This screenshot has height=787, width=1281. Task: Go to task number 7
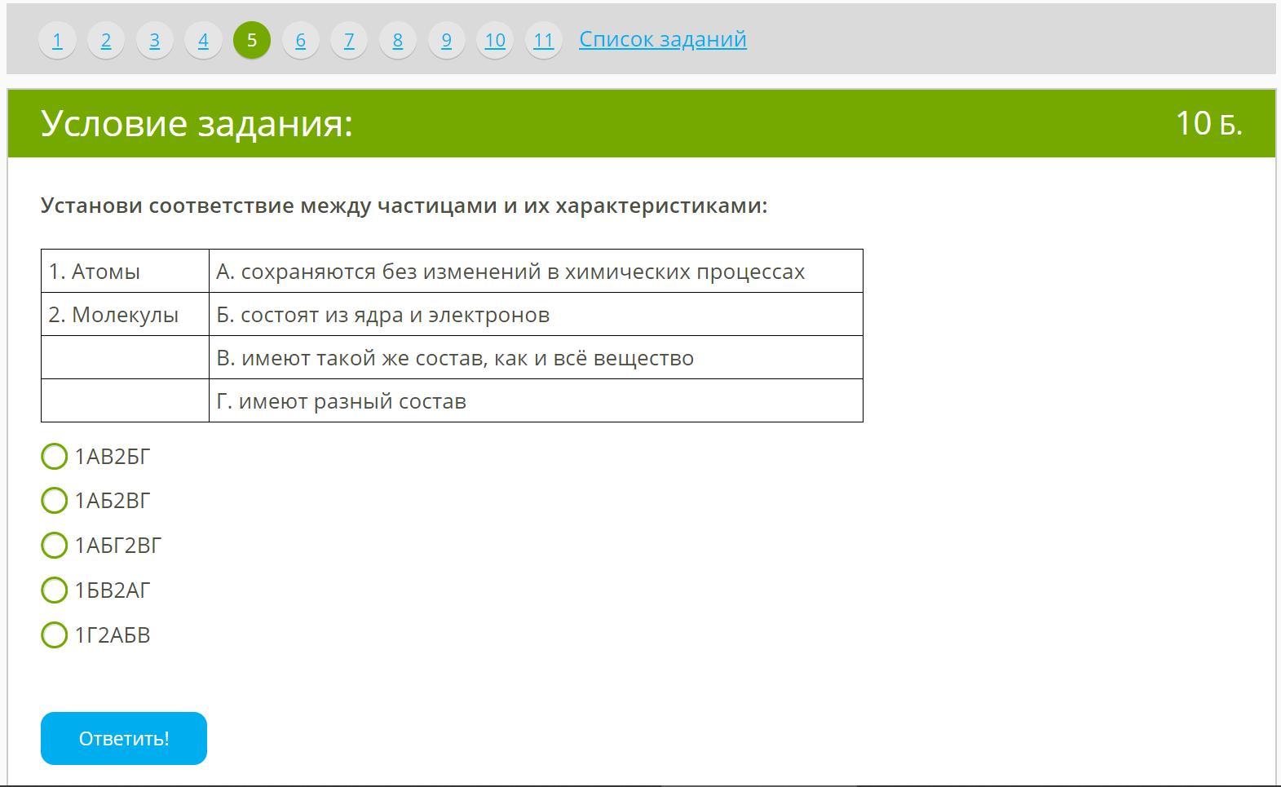(x=349, y=40)
